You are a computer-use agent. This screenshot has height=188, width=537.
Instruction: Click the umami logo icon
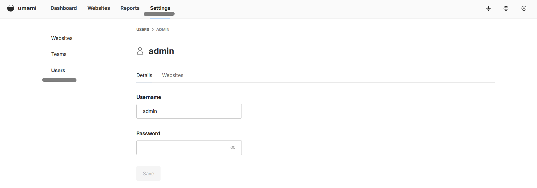[x=11, y=8]
